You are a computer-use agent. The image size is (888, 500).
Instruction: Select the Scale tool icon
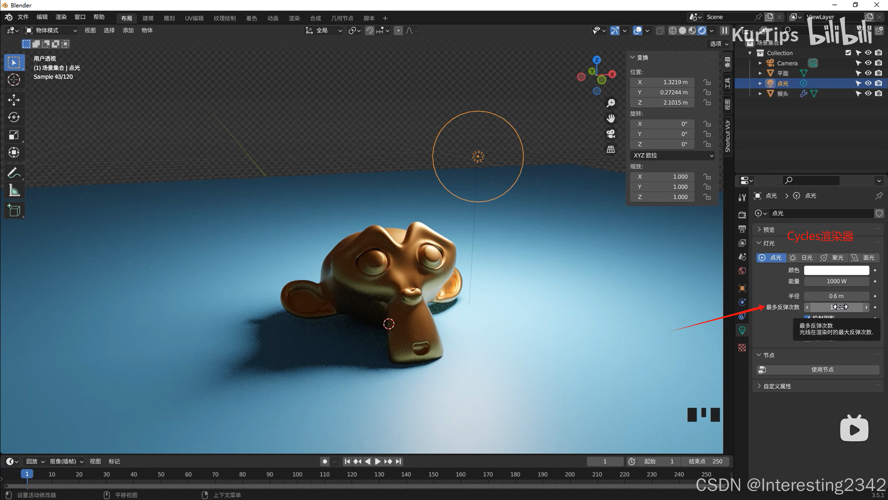tap(14, 135)
